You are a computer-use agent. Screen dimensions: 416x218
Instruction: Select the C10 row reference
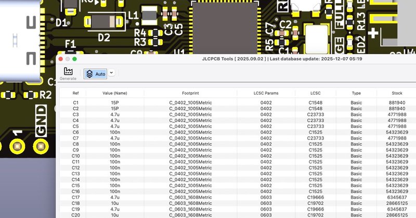[x=75, y=156]
